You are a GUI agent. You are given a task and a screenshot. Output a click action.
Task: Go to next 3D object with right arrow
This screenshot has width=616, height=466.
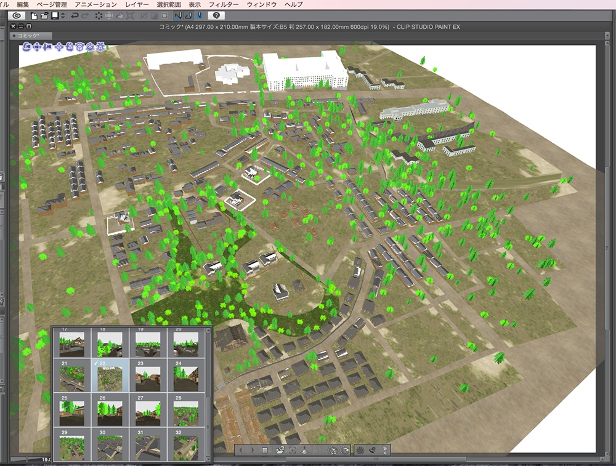pos(253,450)
